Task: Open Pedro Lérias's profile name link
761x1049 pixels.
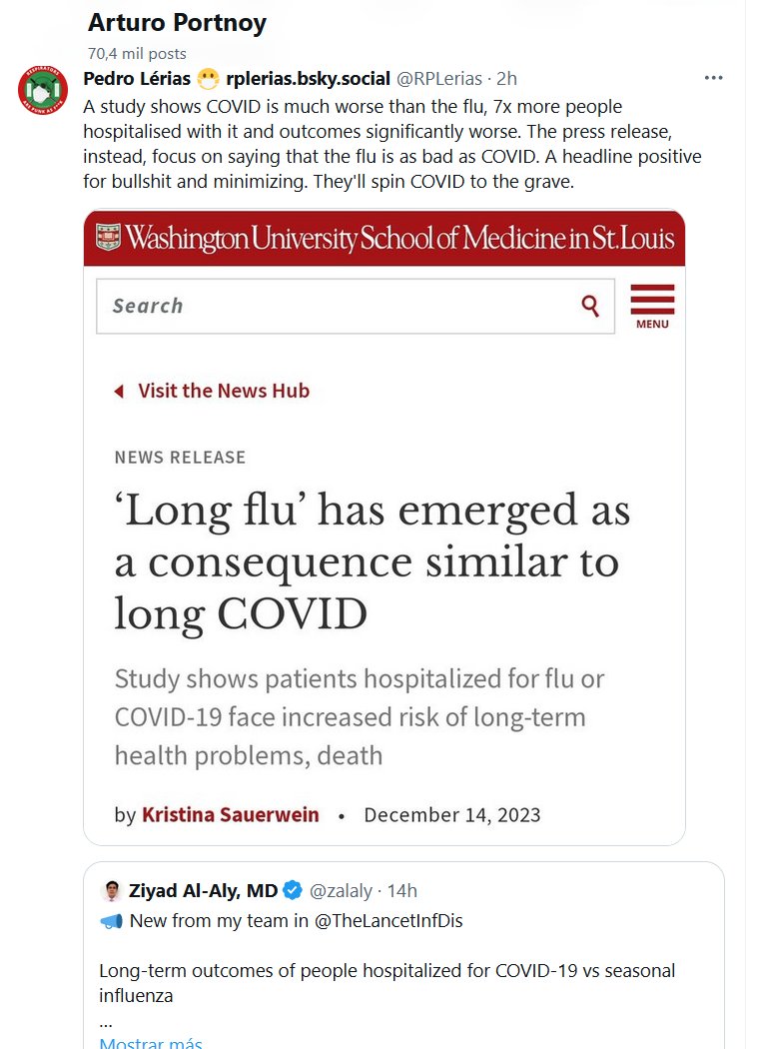Action: click(x=138, y=78)
